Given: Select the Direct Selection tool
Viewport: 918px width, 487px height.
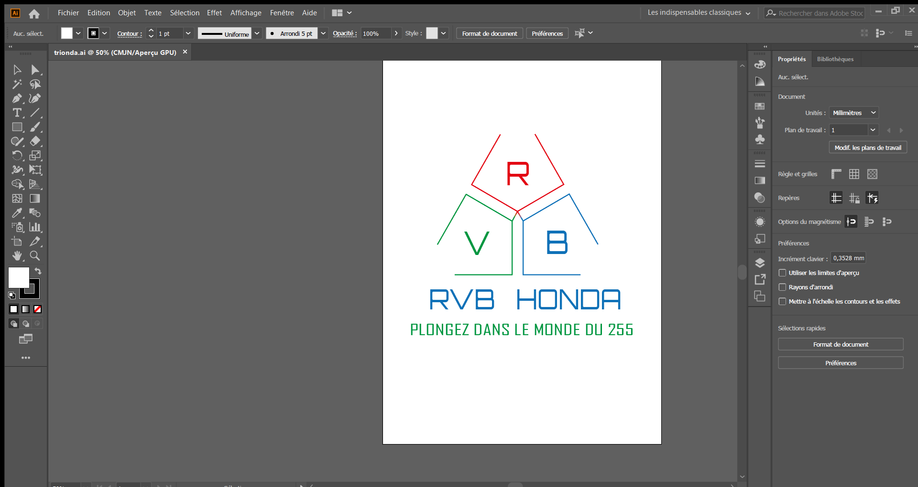Looking at the screenshot, I should [x=35, y=70].
